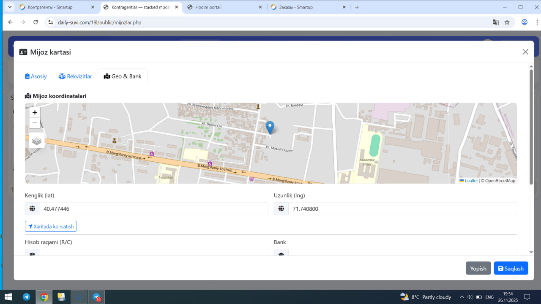The image size is (541, 304).
Task: Zoom out on the map
Action: click(x=35, y=123)
